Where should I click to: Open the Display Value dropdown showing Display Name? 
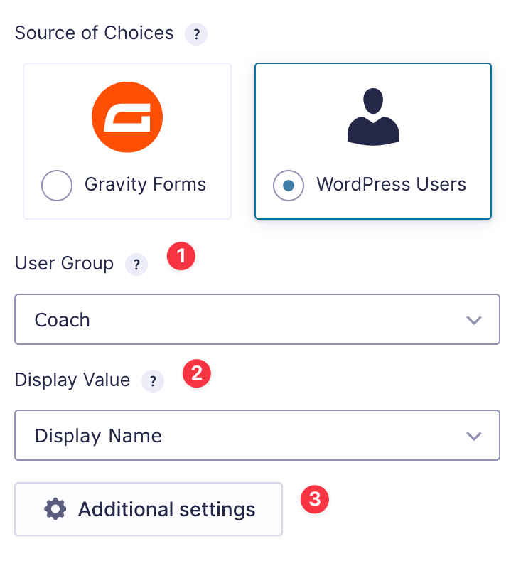242,436
